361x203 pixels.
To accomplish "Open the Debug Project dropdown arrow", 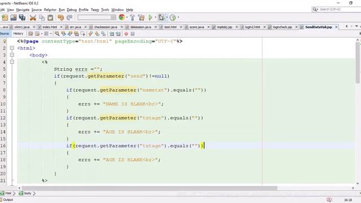I will [x=167, y=17].
